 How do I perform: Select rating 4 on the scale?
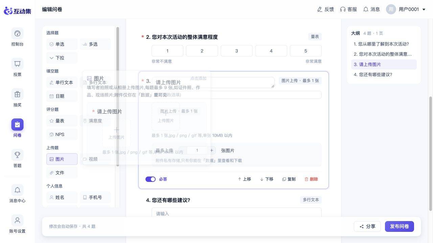pos(271,51)
